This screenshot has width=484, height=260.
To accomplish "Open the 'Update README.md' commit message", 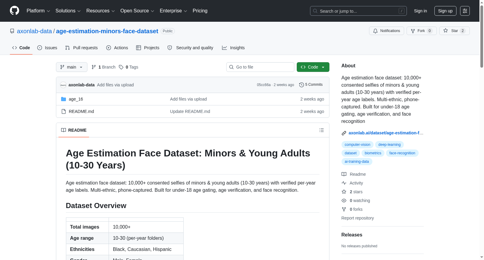I will coord(190,111).
